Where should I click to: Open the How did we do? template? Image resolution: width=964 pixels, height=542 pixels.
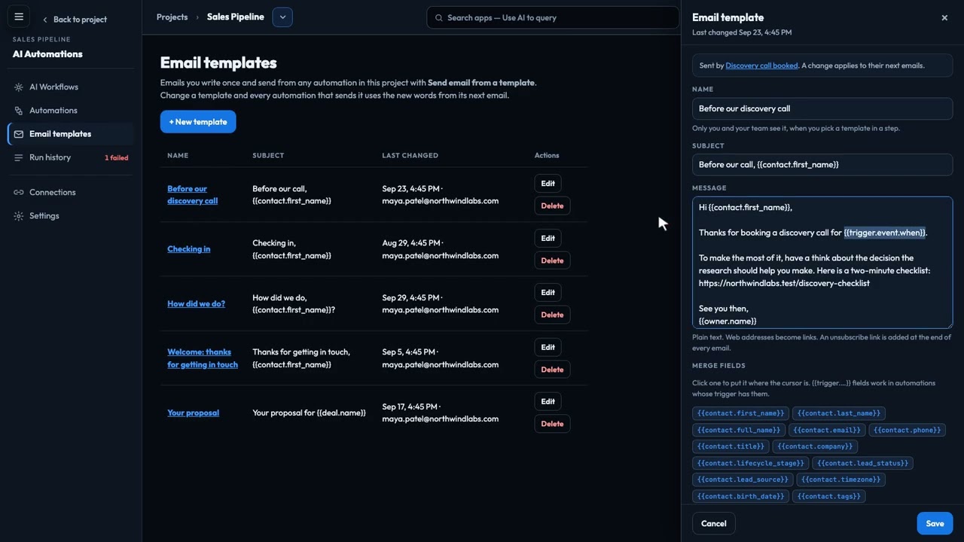(x=196, y=304)
